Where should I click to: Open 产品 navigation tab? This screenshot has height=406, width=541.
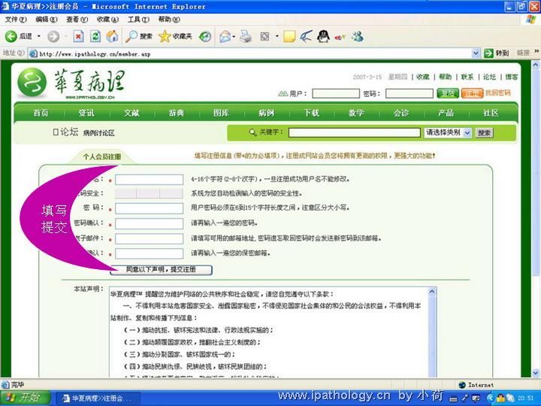(x=446, y=113)
